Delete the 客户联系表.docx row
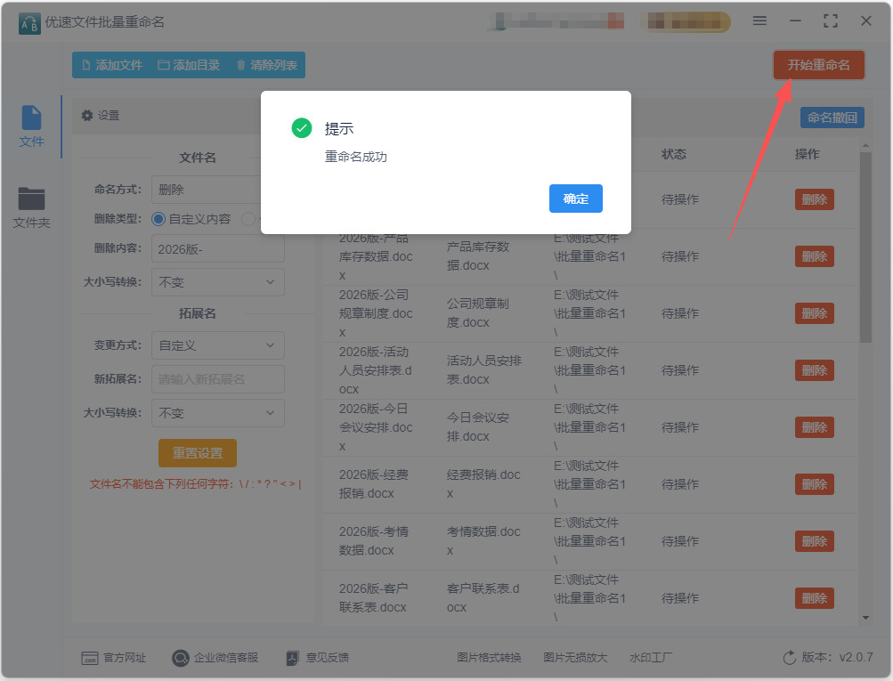 pos(814,598)
